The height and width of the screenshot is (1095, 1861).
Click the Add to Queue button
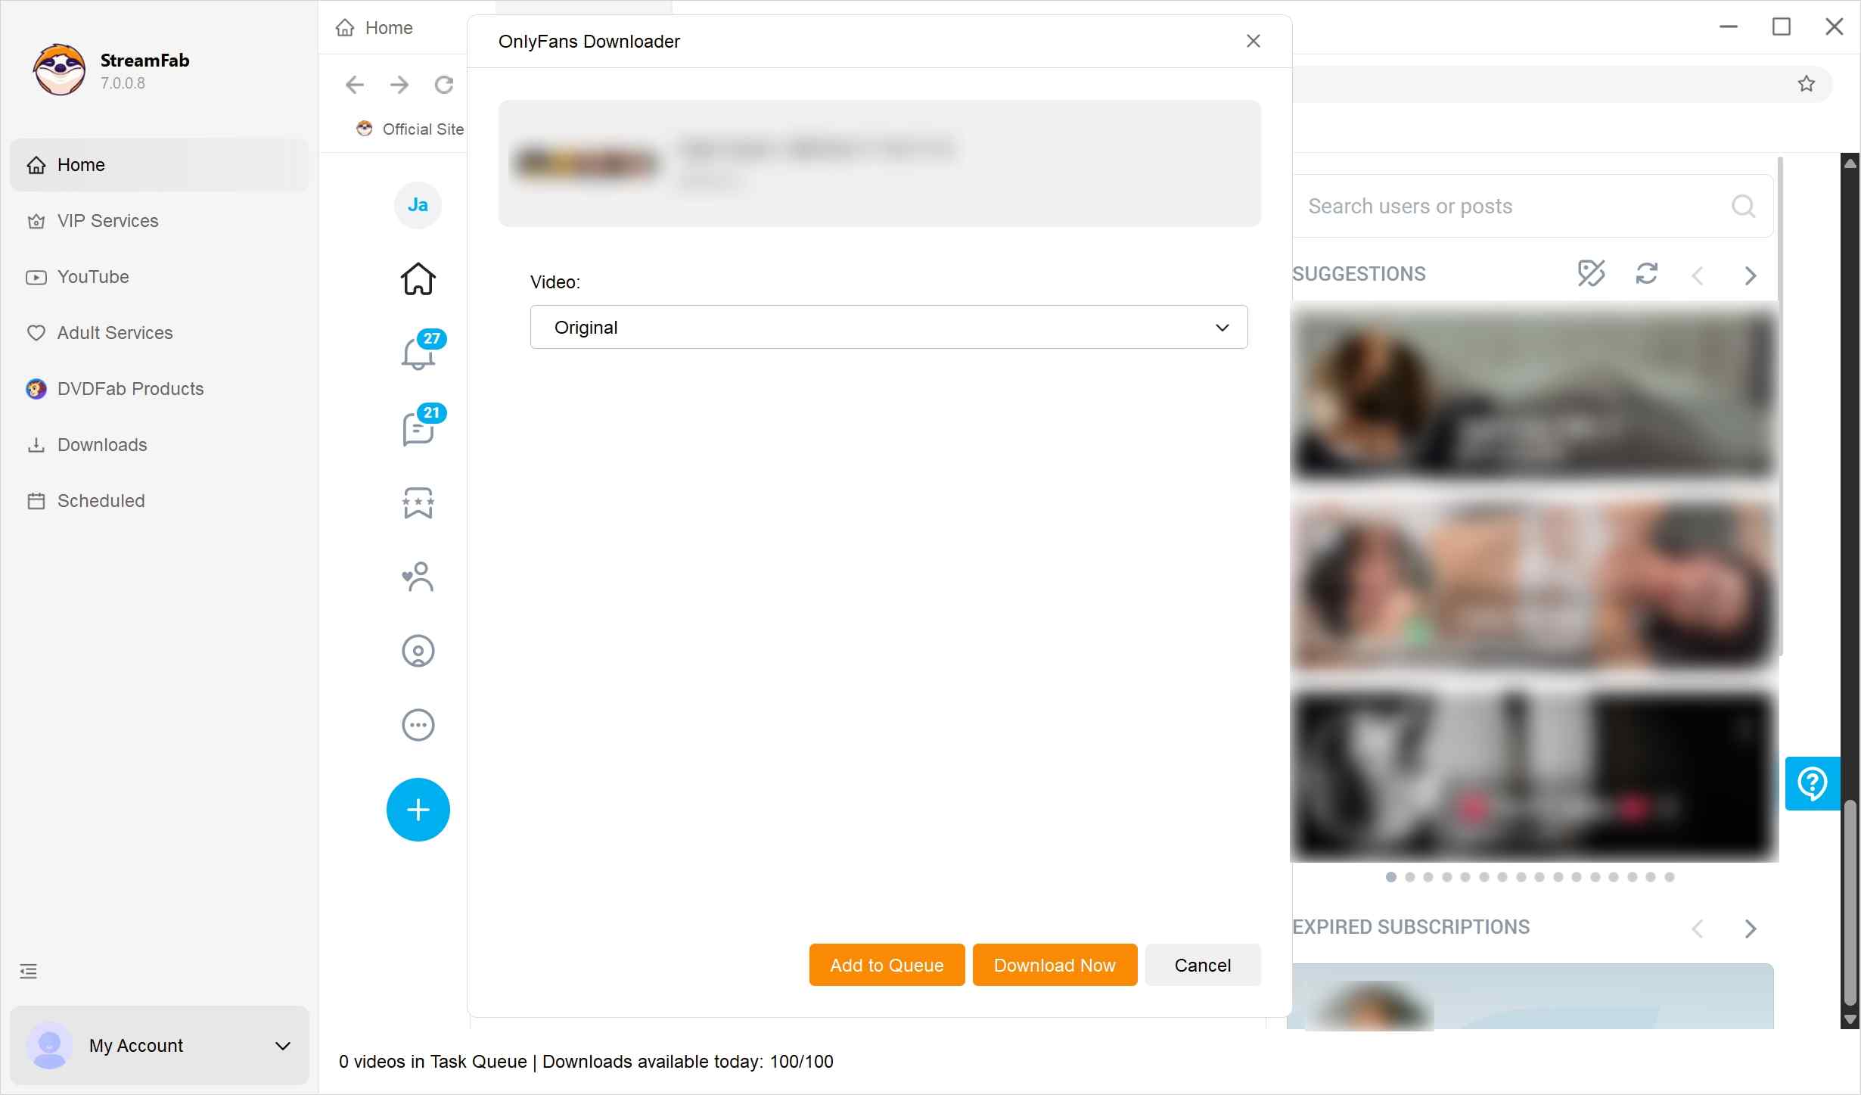click(886, 965)
